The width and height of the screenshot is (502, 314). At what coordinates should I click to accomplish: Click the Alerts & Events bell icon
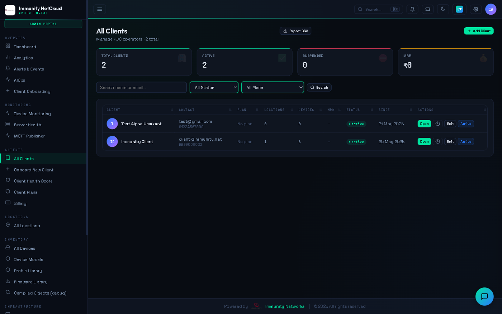(8, 68)
